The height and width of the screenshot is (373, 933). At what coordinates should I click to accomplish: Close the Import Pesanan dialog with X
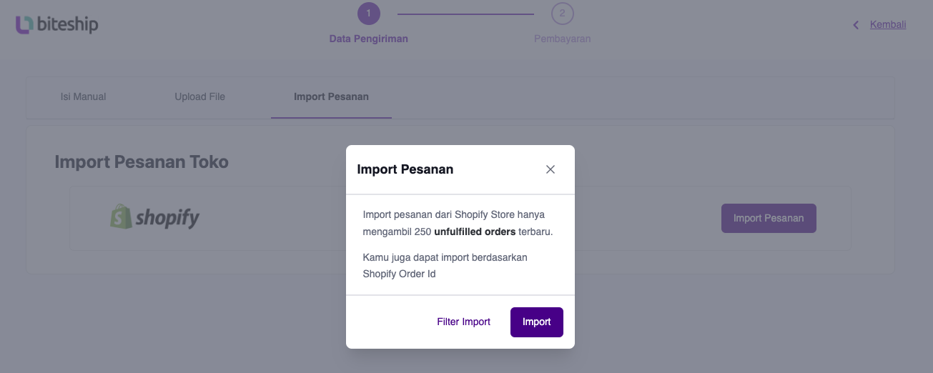pos(551,169)
